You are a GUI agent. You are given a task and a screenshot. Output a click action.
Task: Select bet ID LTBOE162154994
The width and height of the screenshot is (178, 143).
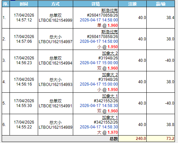click(55, 63)
